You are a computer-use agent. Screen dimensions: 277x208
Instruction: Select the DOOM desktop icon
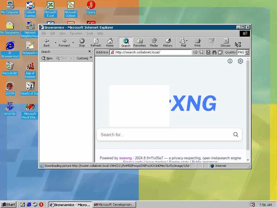10,89
